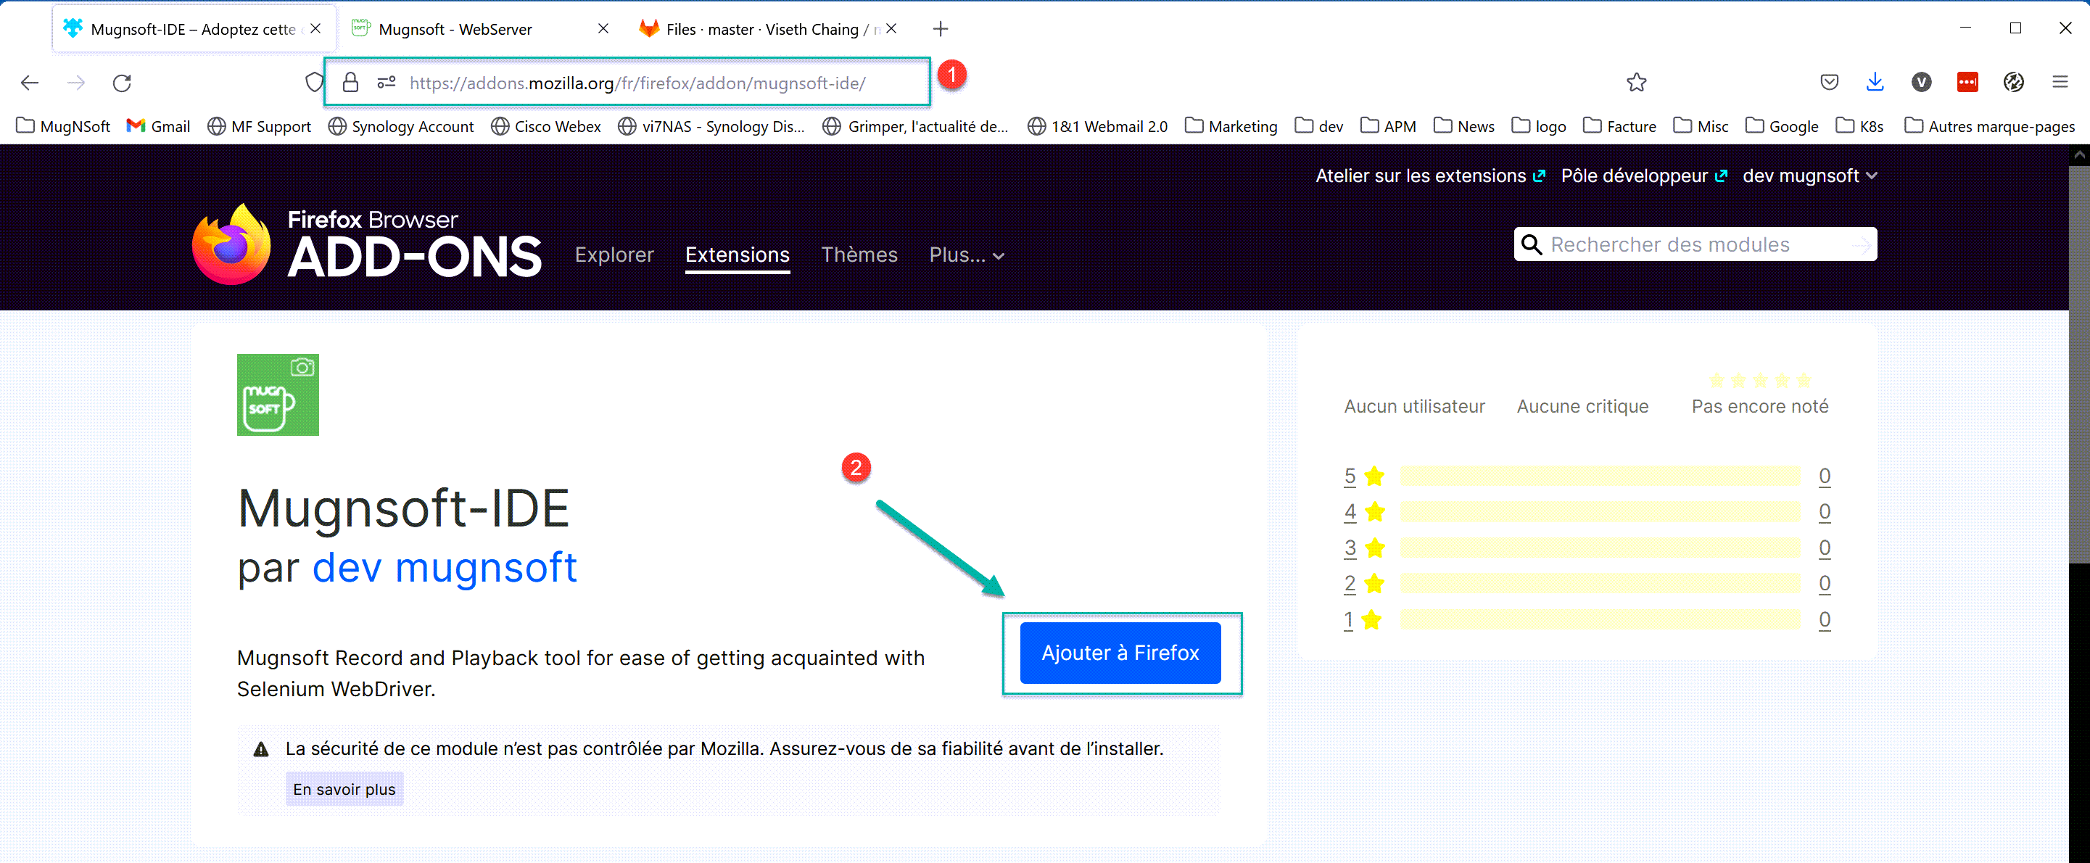Open the Synology Account bookmark

point(401,126)
